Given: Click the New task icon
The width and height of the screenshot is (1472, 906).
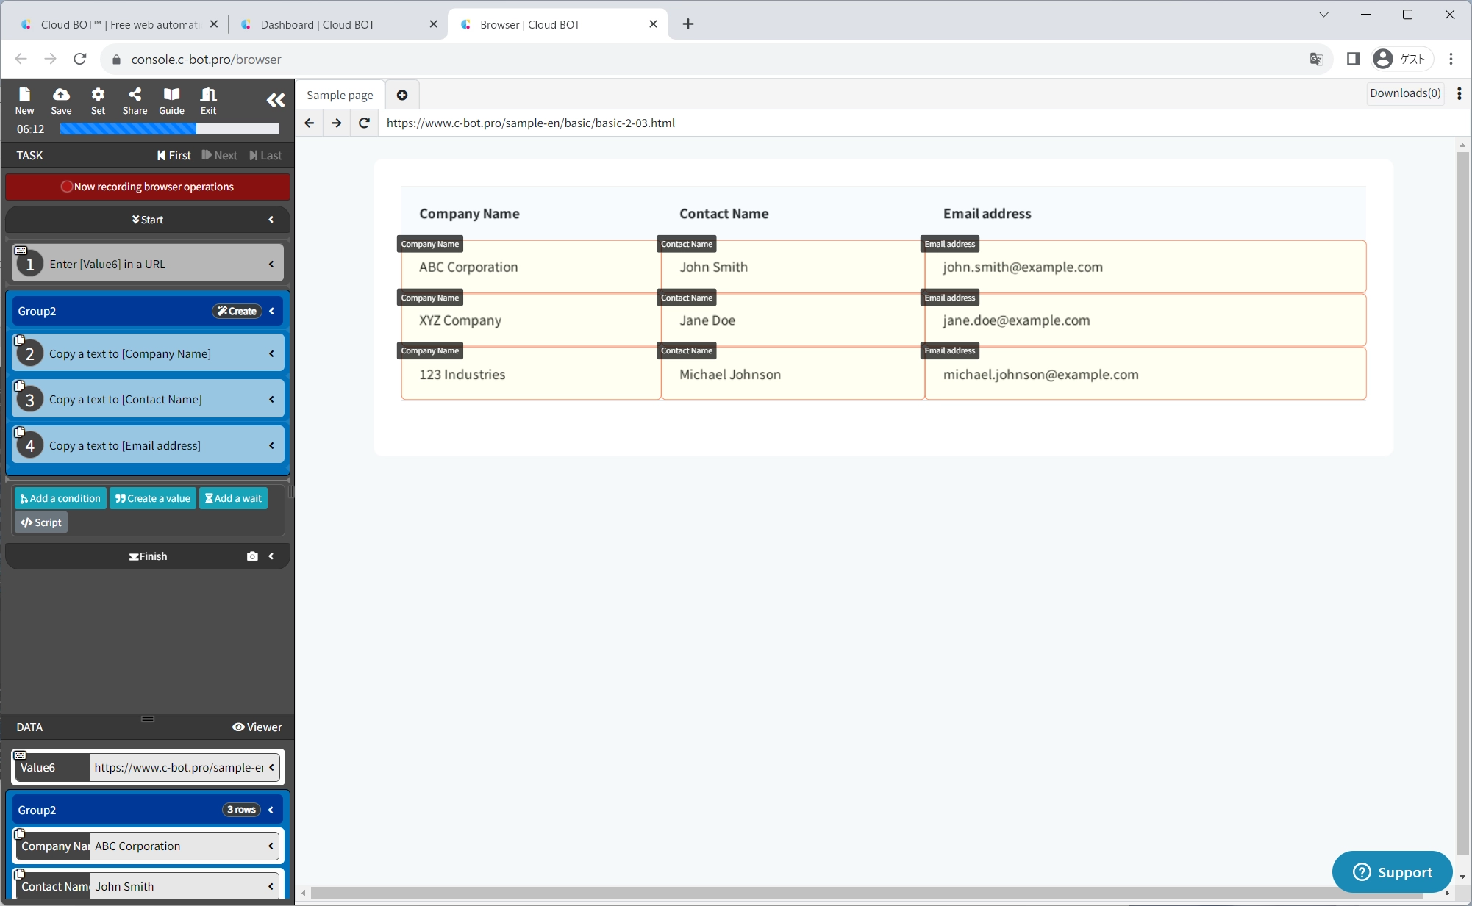Looking at the screenshot, I should click(x=24, y=100).
